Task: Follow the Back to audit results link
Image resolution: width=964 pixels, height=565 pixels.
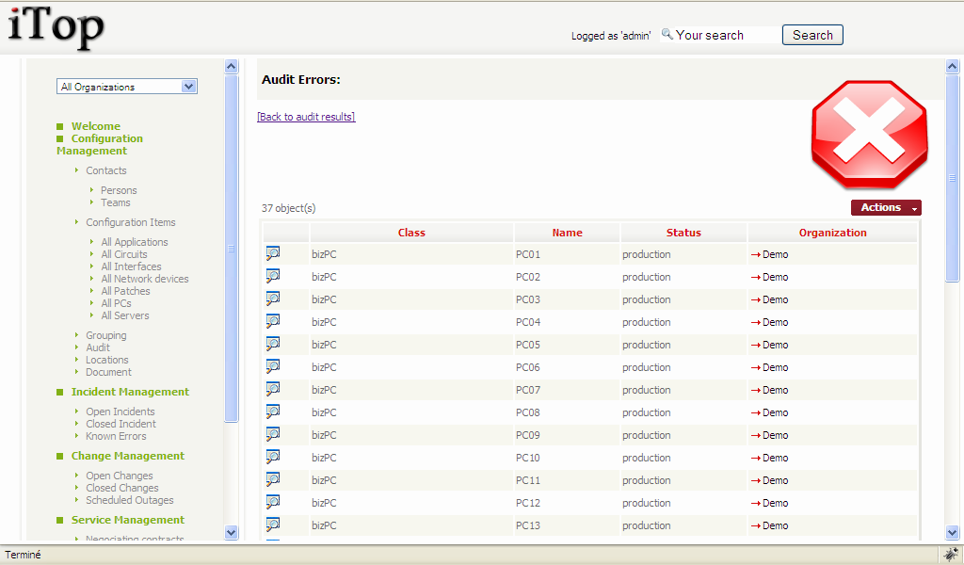Action: tap(306, 117)
